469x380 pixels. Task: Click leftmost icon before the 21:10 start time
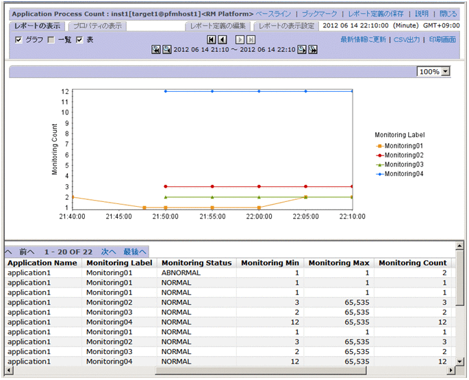(156, 50)
